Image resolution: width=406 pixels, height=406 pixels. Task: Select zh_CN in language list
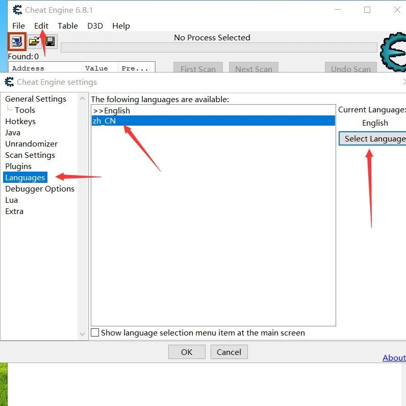click(213, 121)
